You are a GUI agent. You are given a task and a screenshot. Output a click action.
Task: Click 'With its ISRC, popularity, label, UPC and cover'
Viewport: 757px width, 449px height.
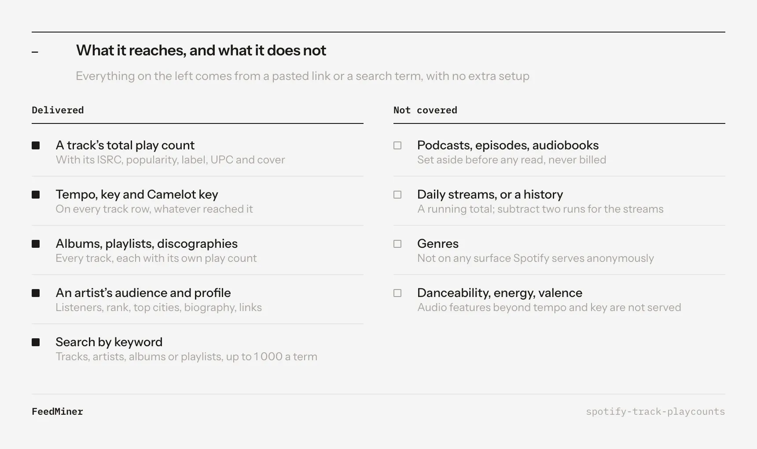[170, 160]
